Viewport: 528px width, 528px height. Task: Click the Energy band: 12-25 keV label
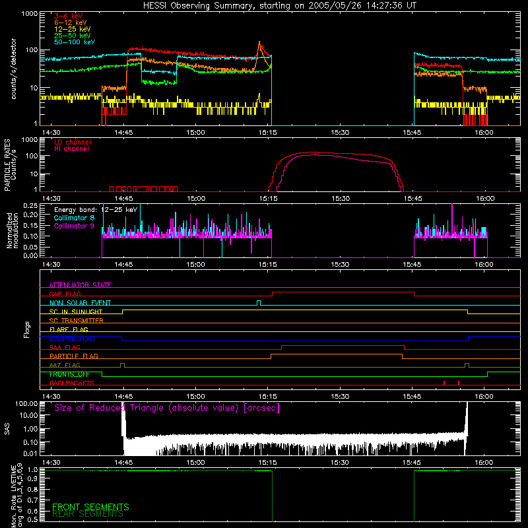click(96, 210)
